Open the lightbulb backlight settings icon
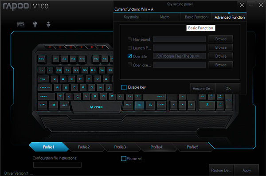 point(35,24)
